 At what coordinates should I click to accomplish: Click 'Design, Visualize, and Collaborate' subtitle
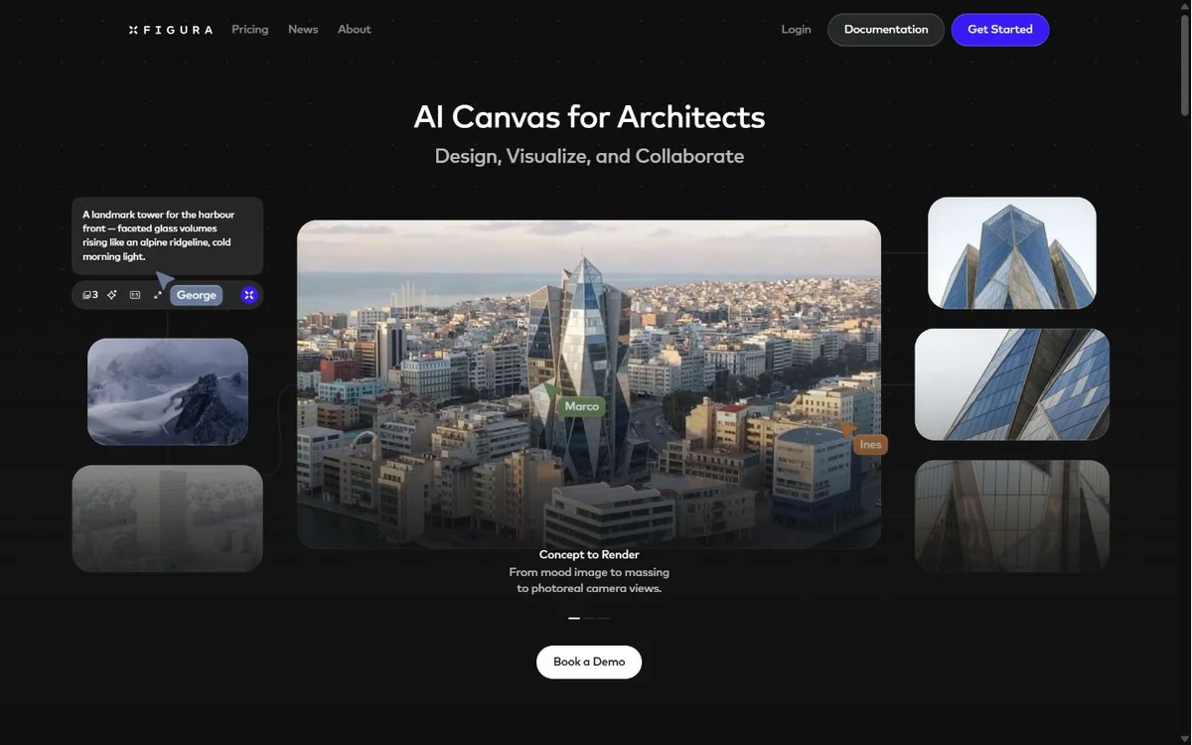tap(589, 156)
